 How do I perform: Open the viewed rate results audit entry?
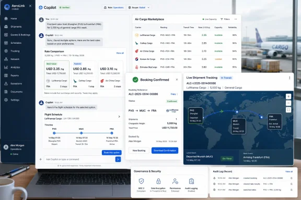pyautogui.click(x=253, y=184)
